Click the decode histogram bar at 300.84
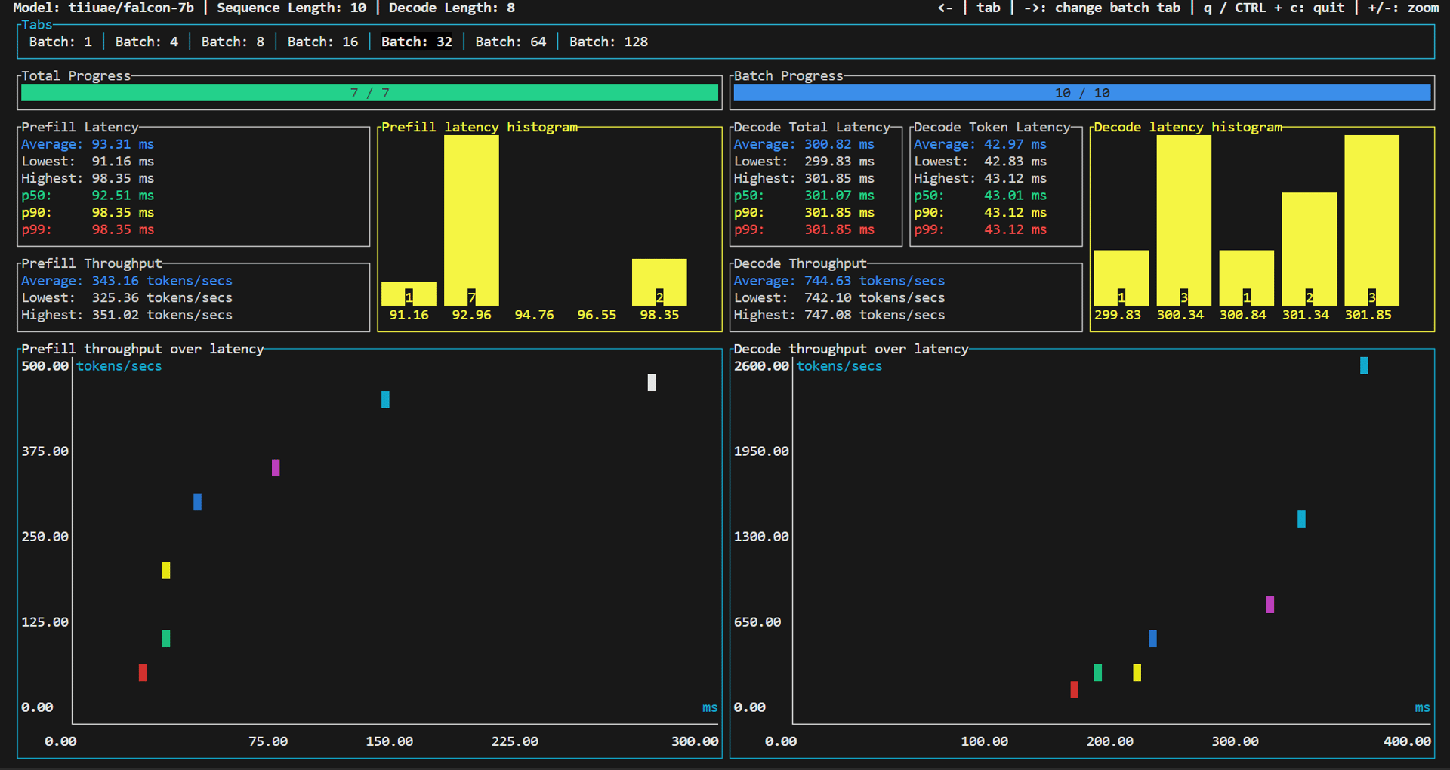The image size is (1450, 770). click(x=1247, y=278)
